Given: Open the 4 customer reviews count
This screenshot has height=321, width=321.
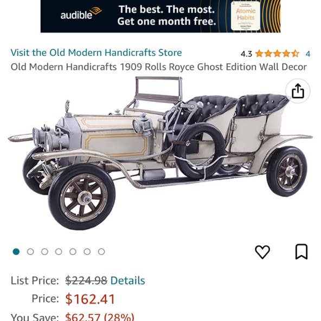Looking at the screenshot, I should click(307, 54).
